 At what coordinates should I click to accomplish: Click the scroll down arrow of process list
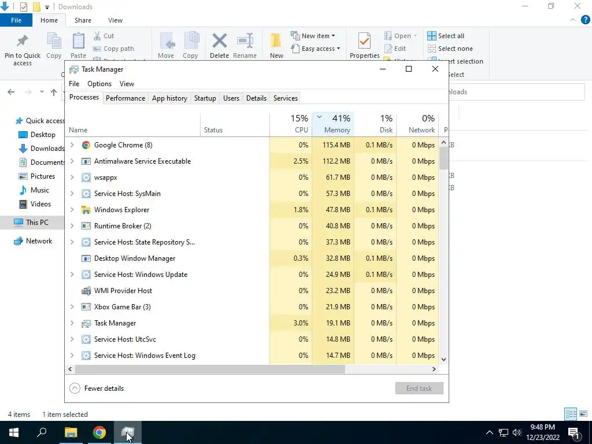coord(443,360)
